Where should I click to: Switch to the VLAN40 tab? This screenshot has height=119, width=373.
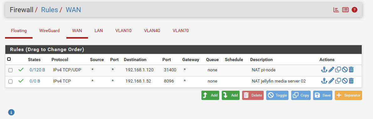click(x=152, y=31)
